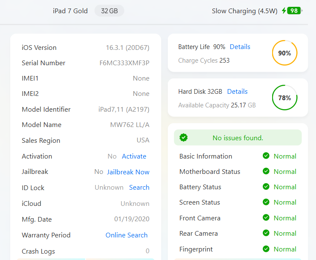Click the Basic Information Normal status
This screenshot has height=260, width=316.
pos(285,156)
